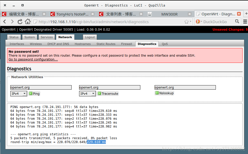The width and height of the screenshot is (248, 154).
Task: Open the System menu tab
Action: coord(30,37)
